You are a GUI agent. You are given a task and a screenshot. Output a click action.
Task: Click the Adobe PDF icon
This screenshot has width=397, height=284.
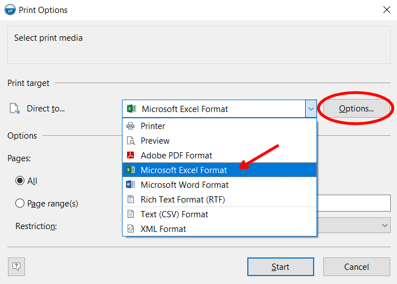130,156
